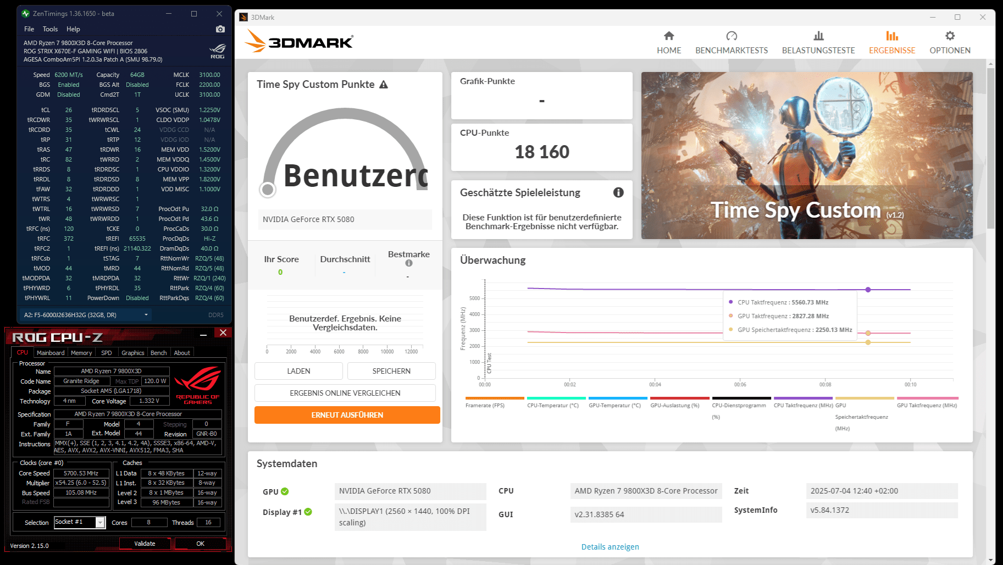Switch to the Graphics tab in CPU-Z

(133, 353)
